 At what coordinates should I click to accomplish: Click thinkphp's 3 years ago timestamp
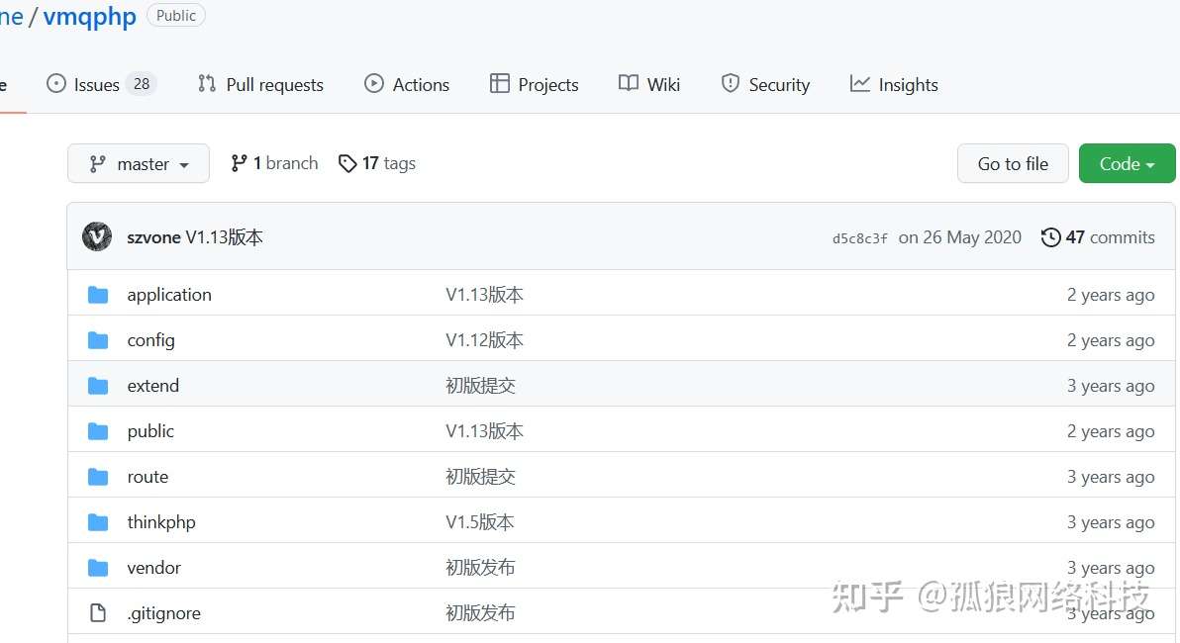1110,522
